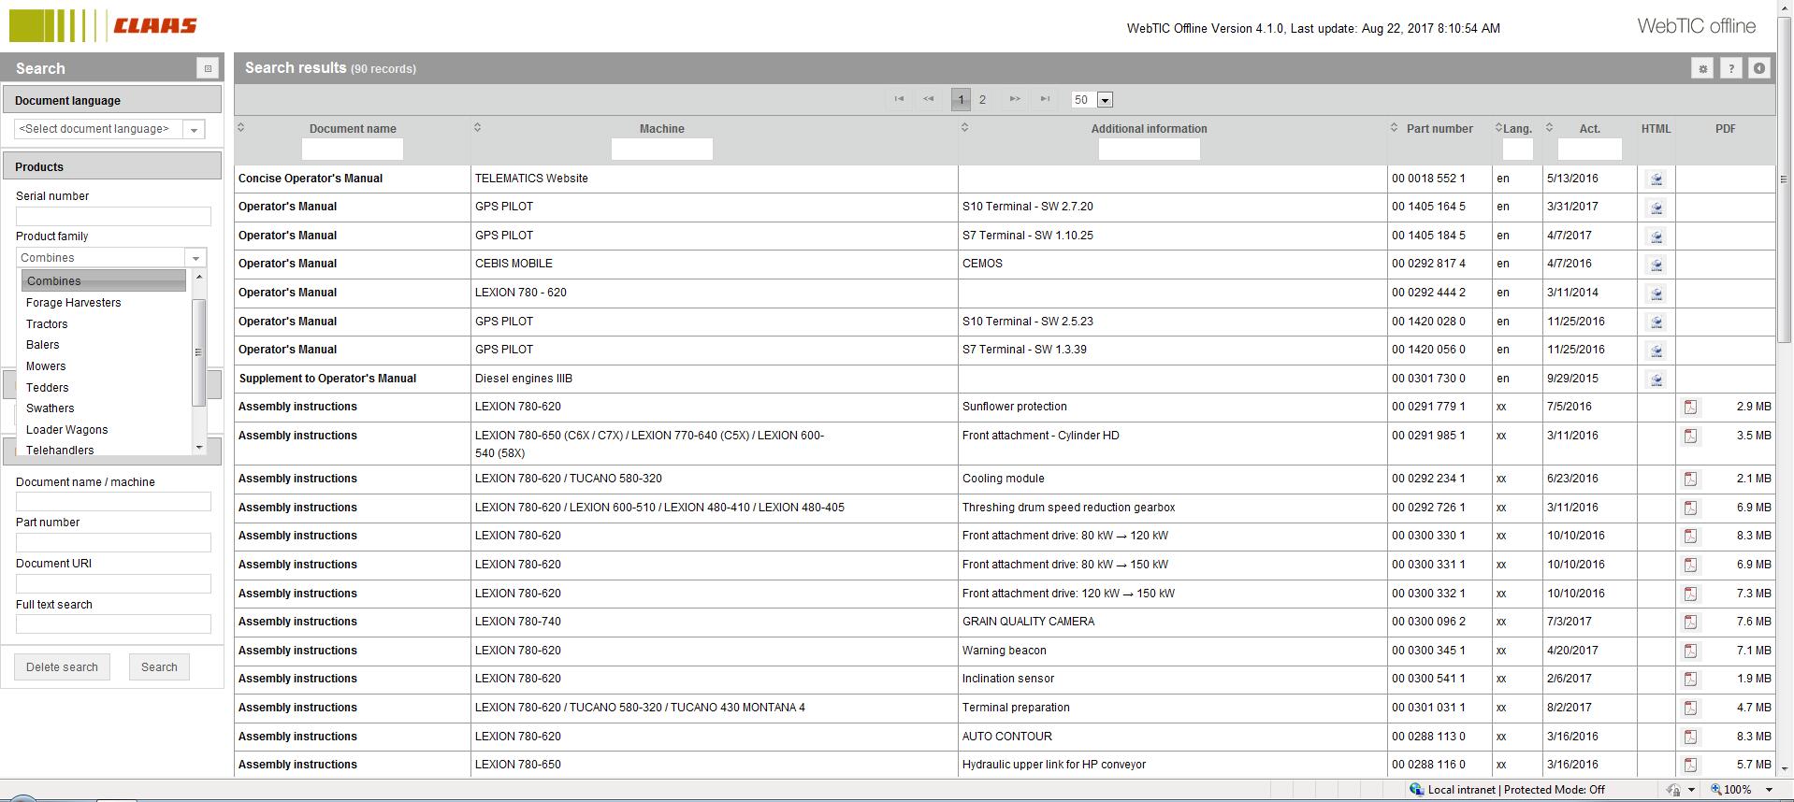Click the Document URI input field

113,584
